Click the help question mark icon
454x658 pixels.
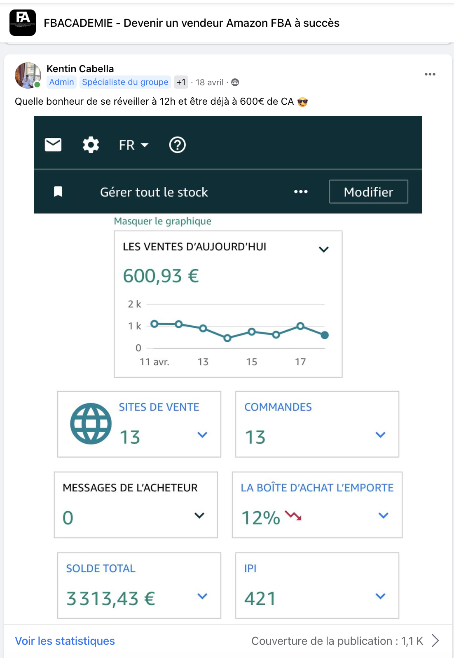tap(178, 145)
